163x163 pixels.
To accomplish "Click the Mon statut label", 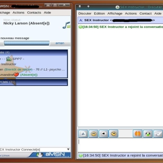I will [x=12, y=20].
